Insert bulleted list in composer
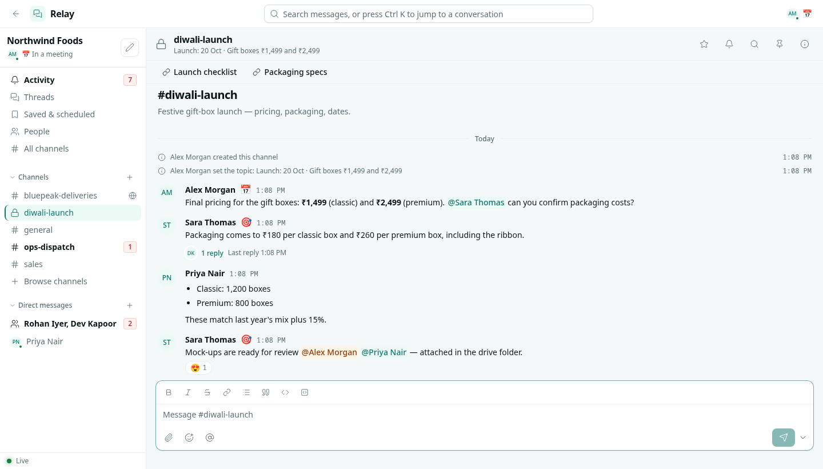The height and width of the screenshot is (469, 823). point(246,392)
